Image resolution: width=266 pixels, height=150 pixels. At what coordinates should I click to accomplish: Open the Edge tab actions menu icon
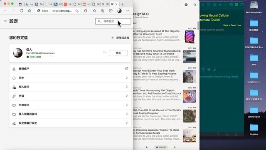pyautogui.click(x=20, y=4)
